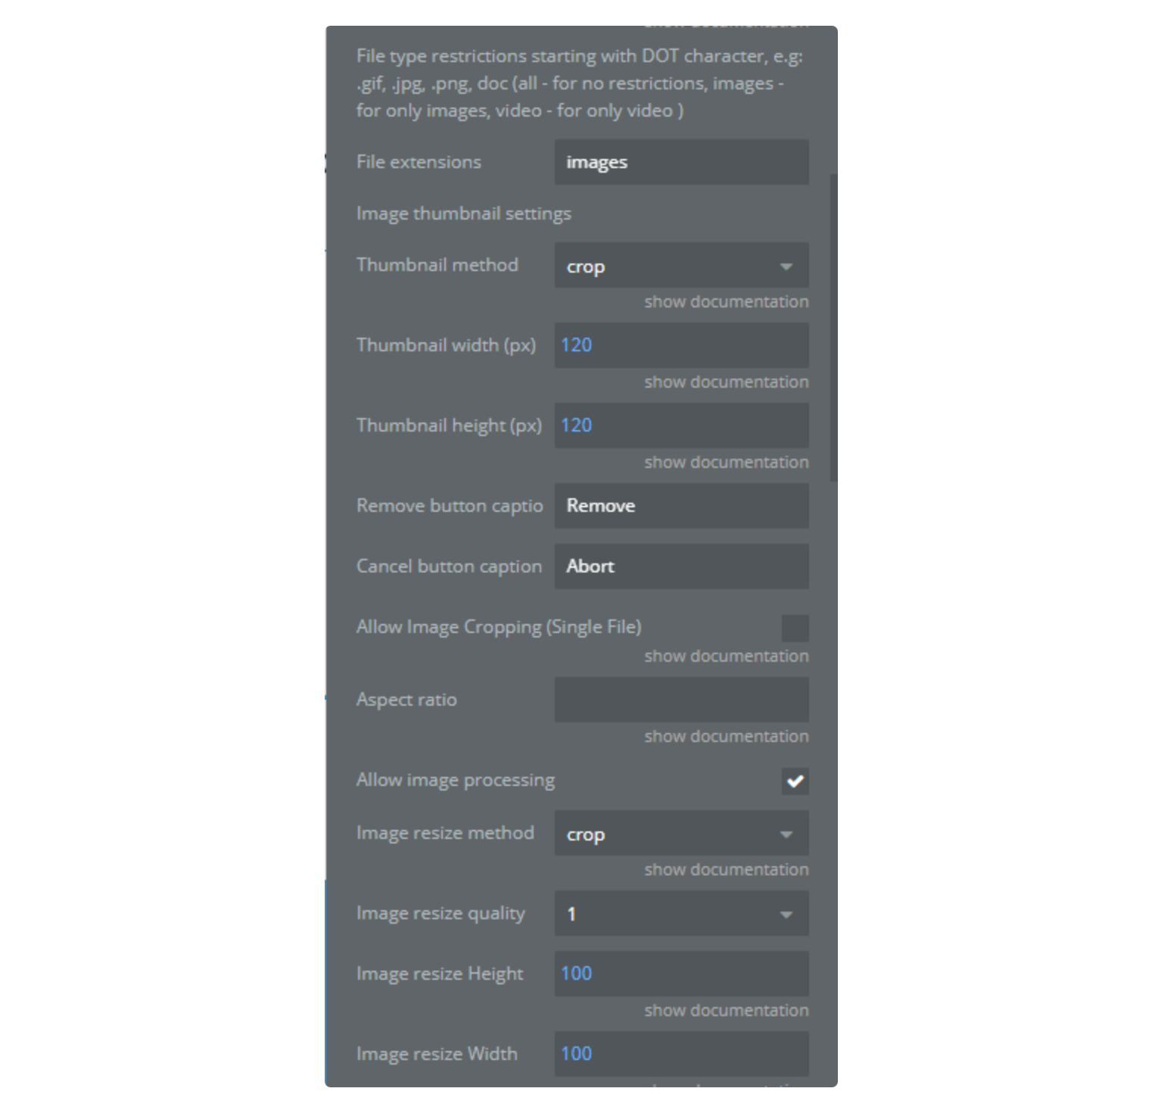The image size is (1158, 1107).
Task: Edit the Cancel button caption field
Action: coord(681,566)
